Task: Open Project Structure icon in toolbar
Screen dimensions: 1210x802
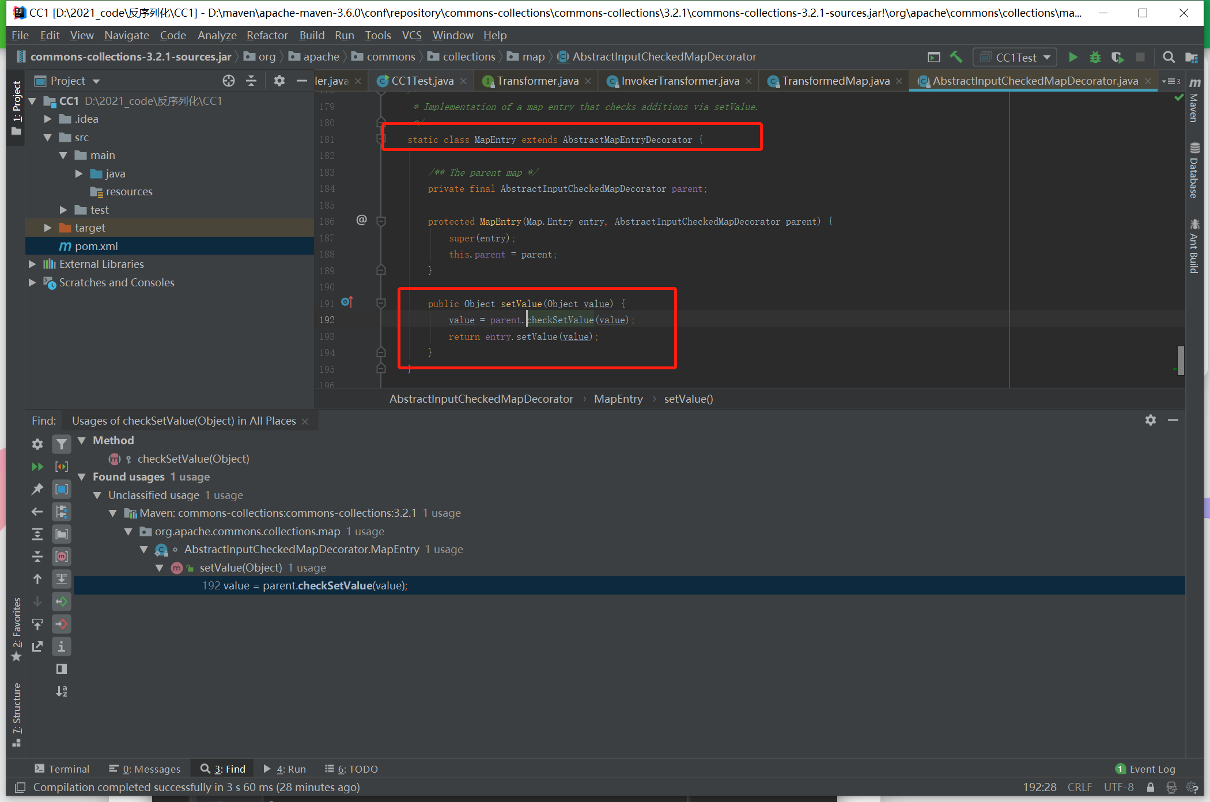Action: tap(1191, 57)
